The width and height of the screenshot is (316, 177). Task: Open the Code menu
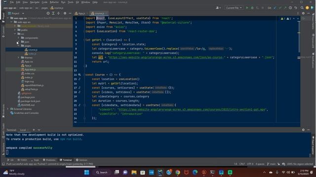coord(44,2)
